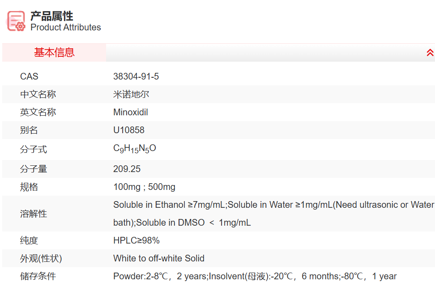Click the molecular formula C9H15N5O

[135, 149]
